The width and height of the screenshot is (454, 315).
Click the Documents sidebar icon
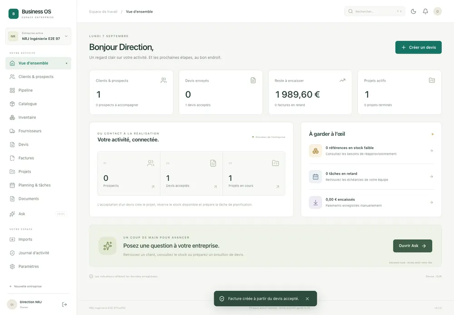(12, 199)
